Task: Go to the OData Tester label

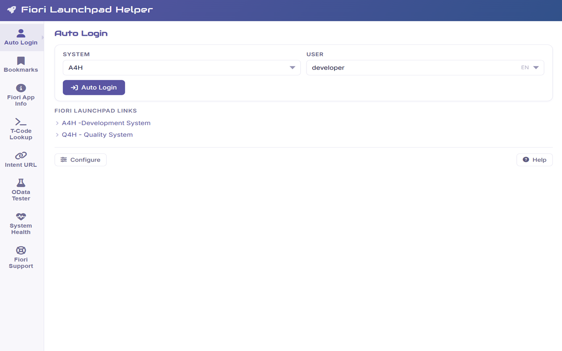Action: click(21, 195)
